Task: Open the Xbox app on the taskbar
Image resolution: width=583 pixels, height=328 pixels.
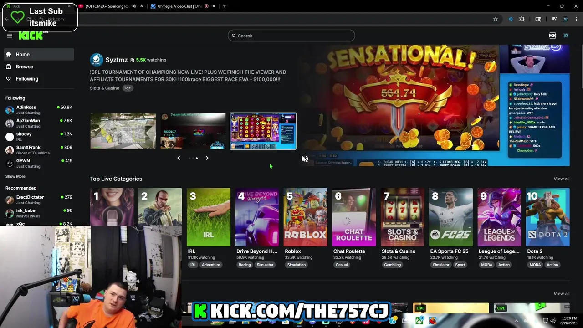Action: coord(419,321)
